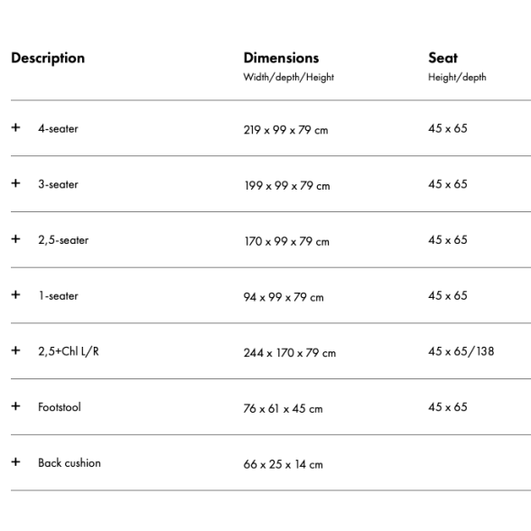Image resolution: width=531 pixels, height=531 pixels.
Task: Click the 66 x 25 x 14 cm dimensions
Action: point(284,464)
